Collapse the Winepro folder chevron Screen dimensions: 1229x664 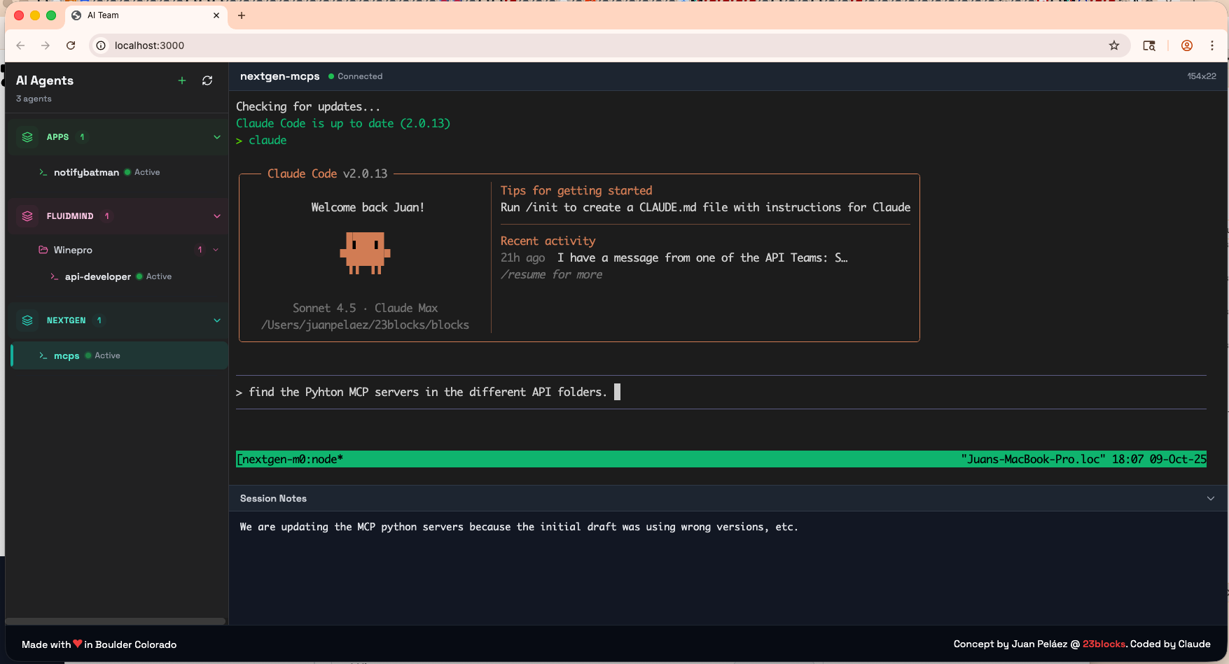point(215,250)
